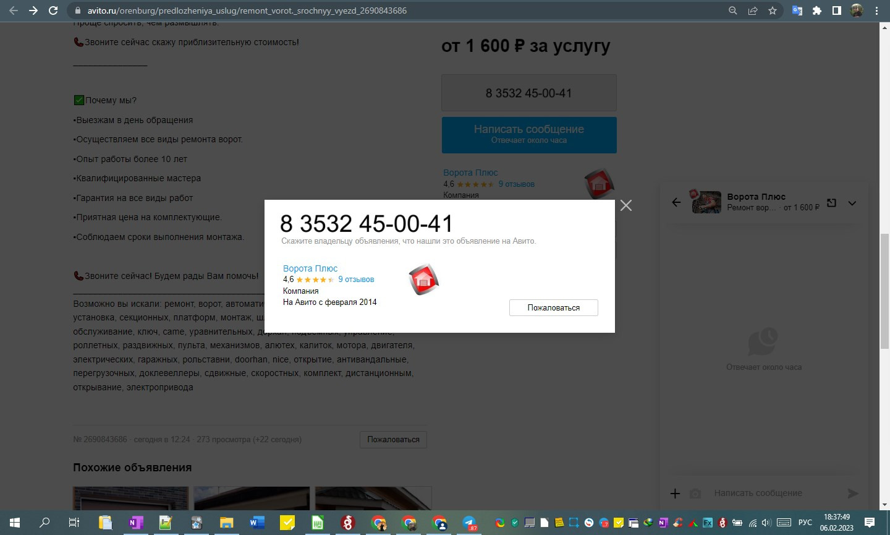Open Ворота Плюс profile link in popup
The width and height of the screenshot is (890, 535).
(310, 268)
